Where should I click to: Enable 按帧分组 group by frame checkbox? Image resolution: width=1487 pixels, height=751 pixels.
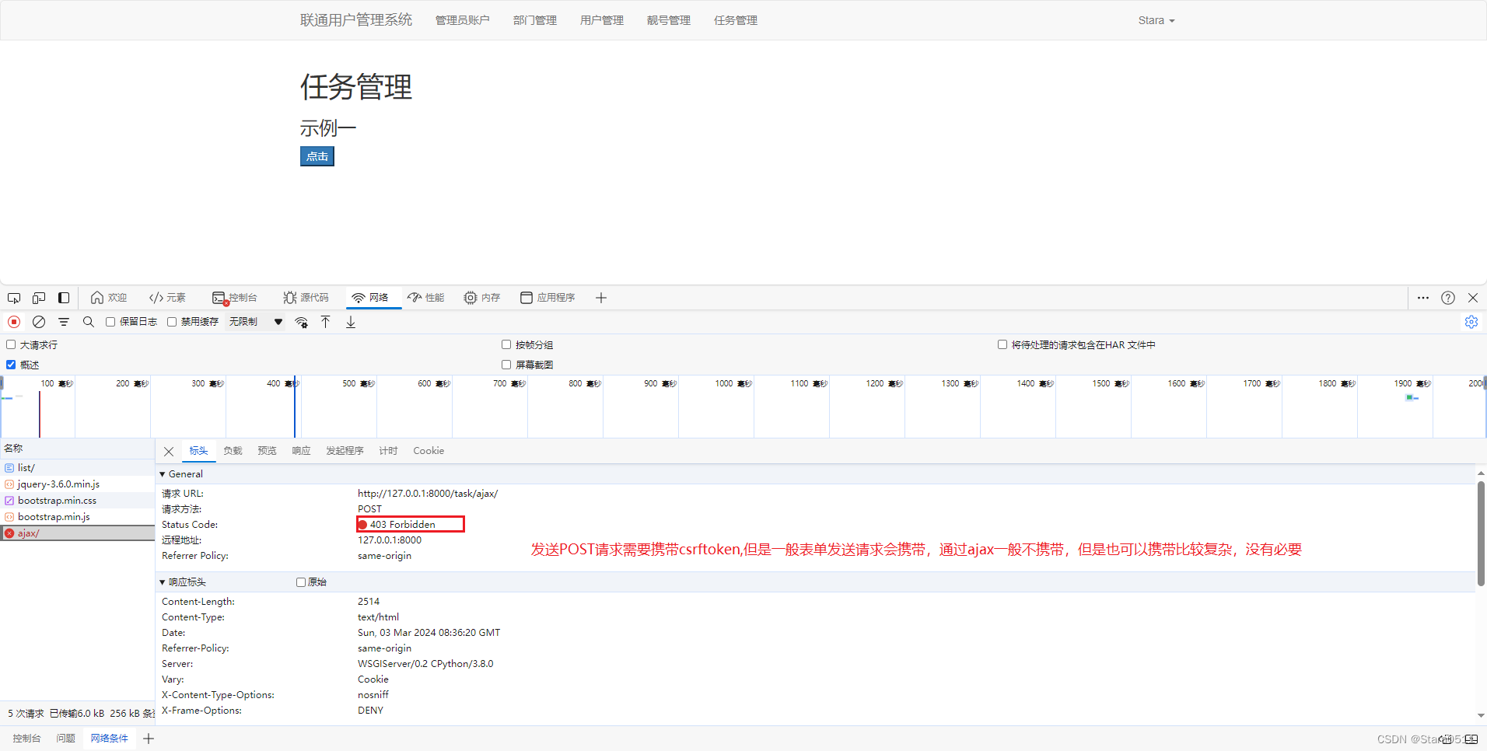[x=506, y=344]
